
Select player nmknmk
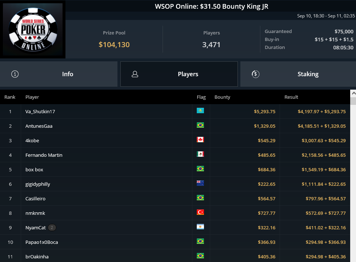click(x=35, y=213)
